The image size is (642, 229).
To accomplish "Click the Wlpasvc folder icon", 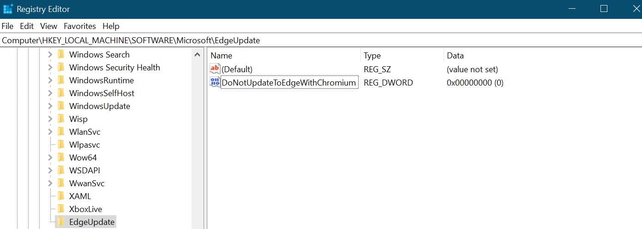I will (61, 144).
